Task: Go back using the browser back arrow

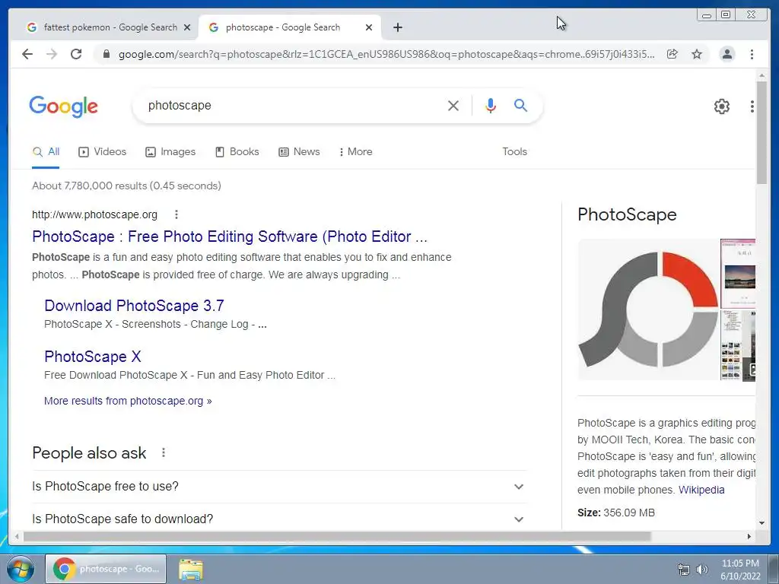Action: point(27,54)
